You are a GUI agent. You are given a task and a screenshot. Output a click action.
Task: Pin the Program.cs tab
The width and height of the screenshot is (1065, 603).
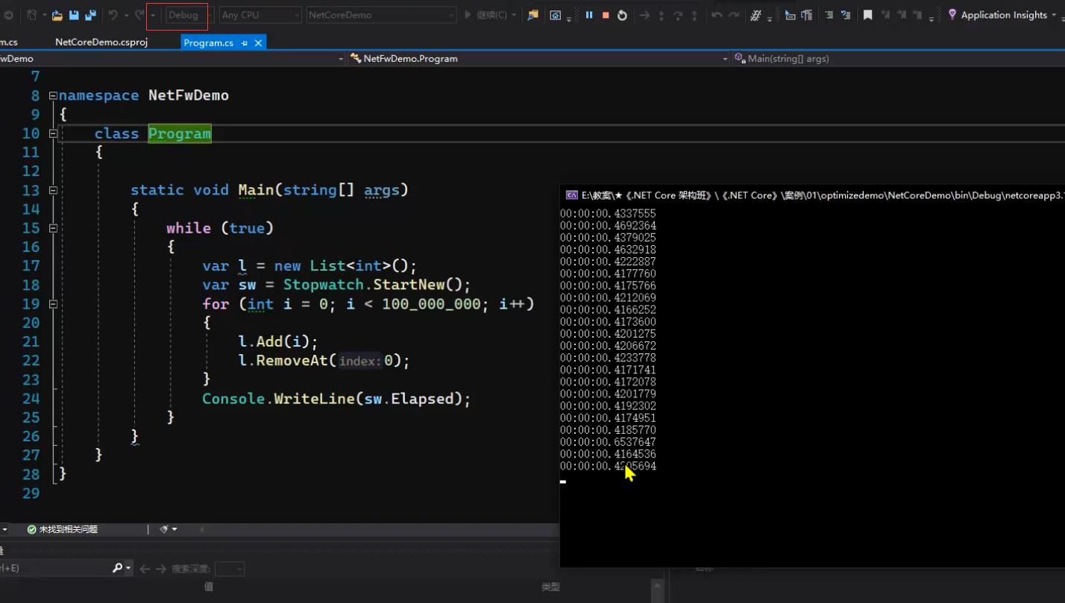pos(245,43)
